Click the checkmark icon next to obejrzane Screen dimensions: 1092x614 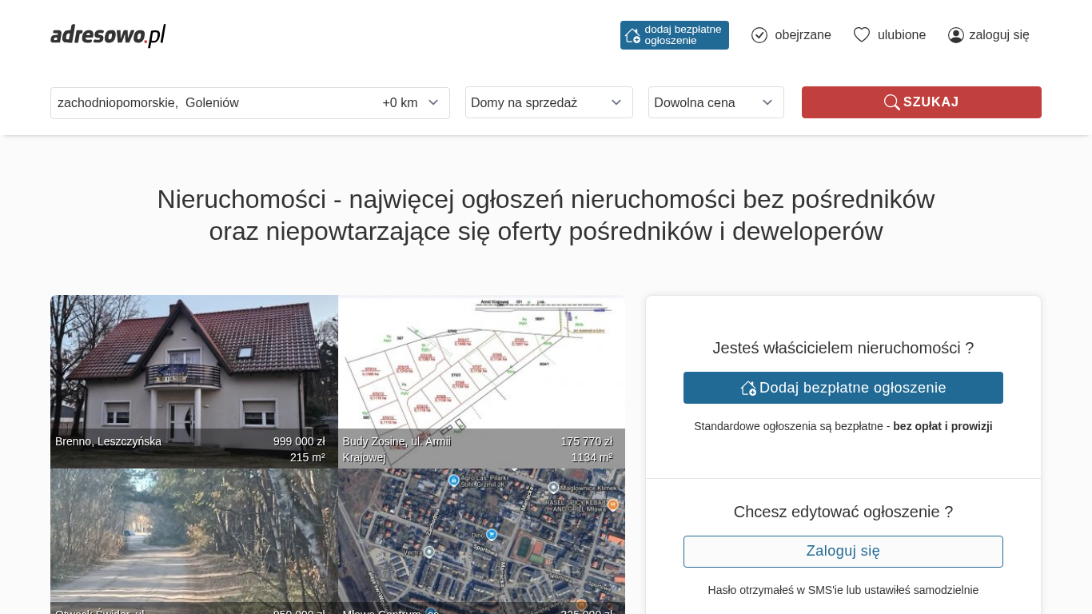coord(759,35)
